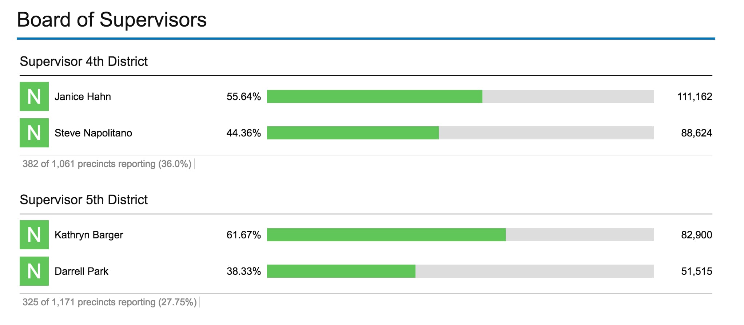Open the Supervisor 5th District heading
The height and width of the screenshot is (325, 744).
(x=84, y=200)
